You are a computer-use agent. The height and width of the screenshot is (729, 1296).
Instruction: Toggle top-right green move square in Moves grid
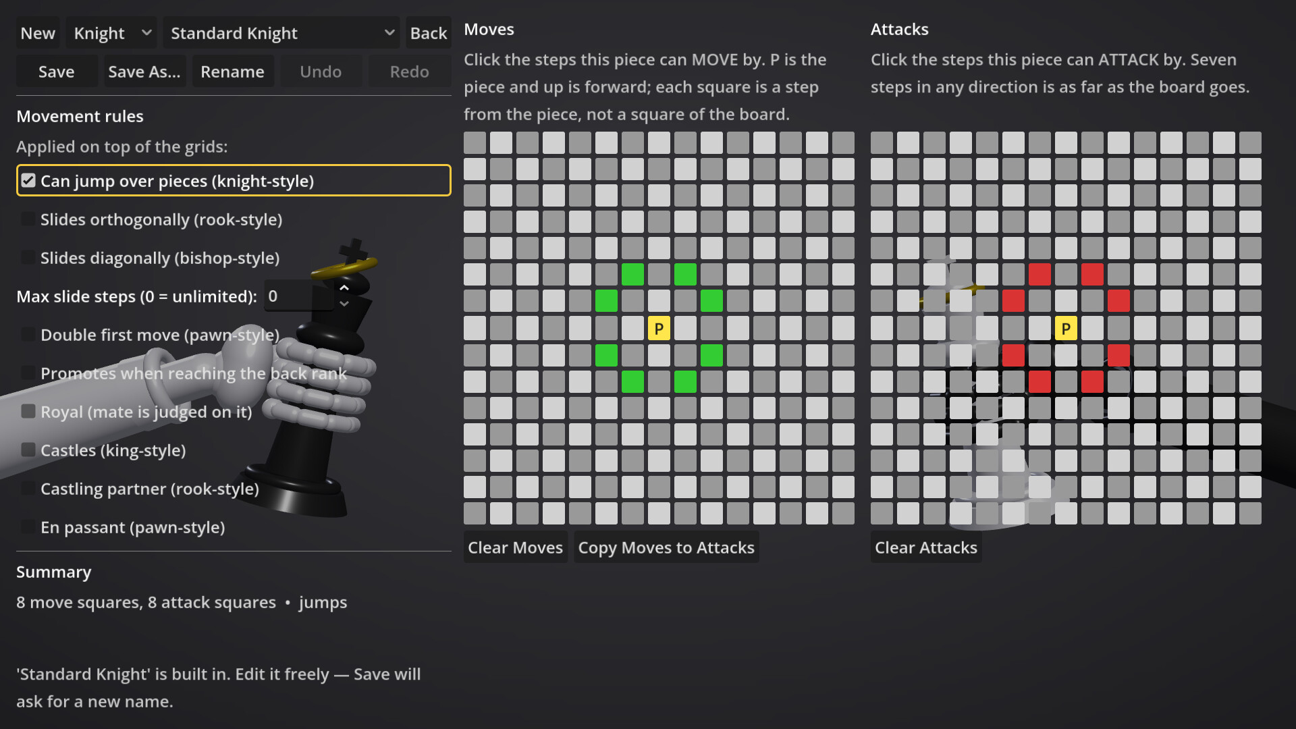point(685,275)
